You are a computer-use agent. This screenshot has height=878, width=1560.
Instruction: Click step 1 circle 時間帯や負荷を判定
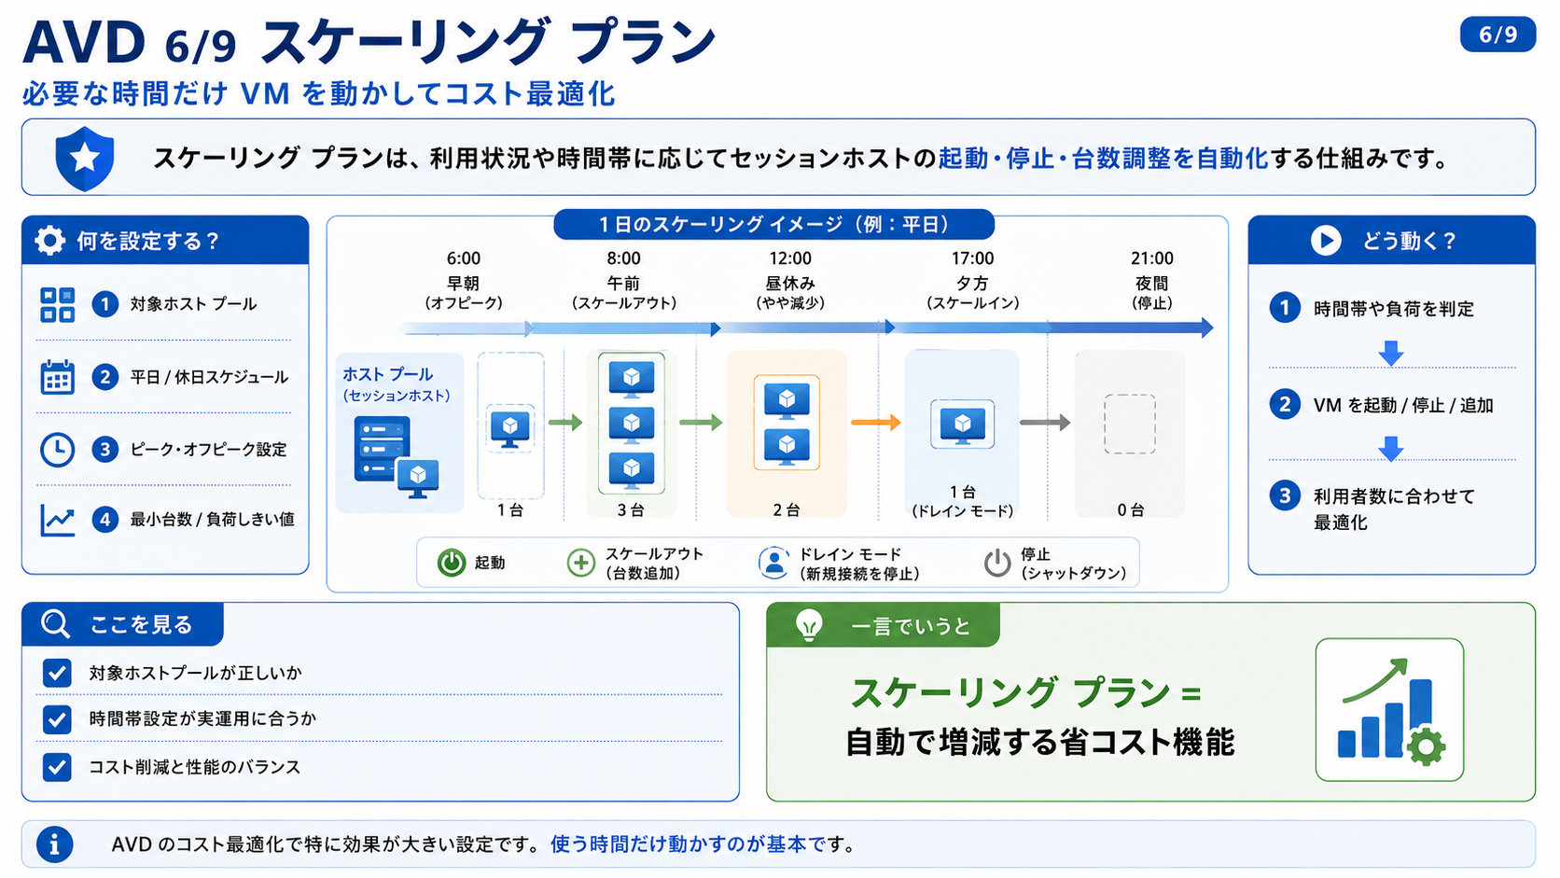pyautogui.click(x=1285, y=308)
